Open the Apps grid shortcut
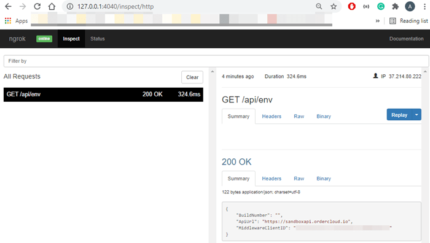 (x=16, y=21)
